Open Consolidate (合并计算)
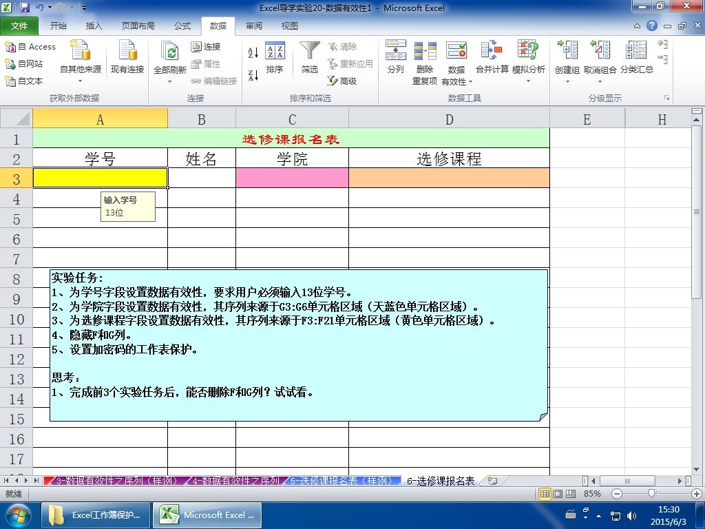 (x=492, y=57)
